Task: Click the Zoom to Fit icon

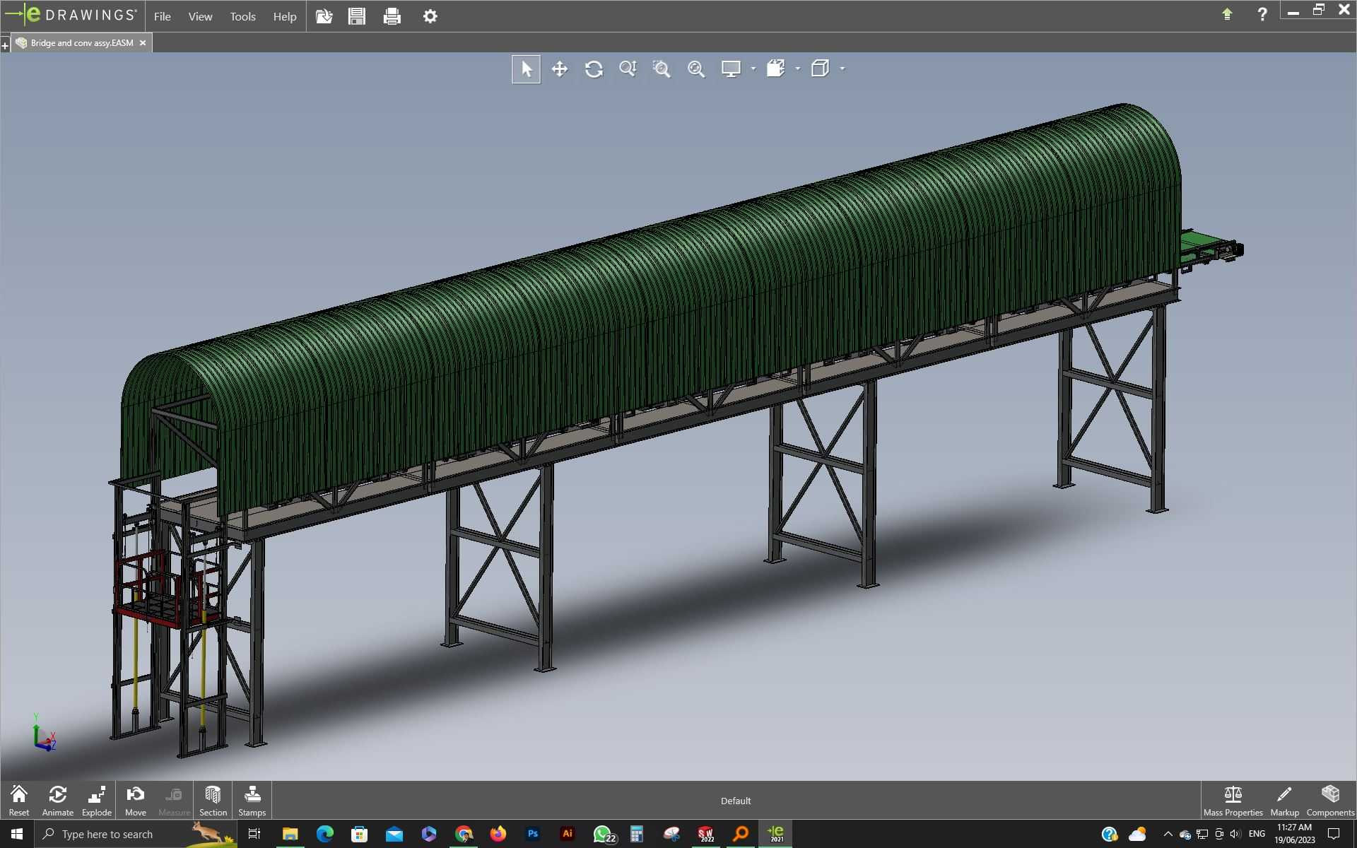Action: pos(628,69)
